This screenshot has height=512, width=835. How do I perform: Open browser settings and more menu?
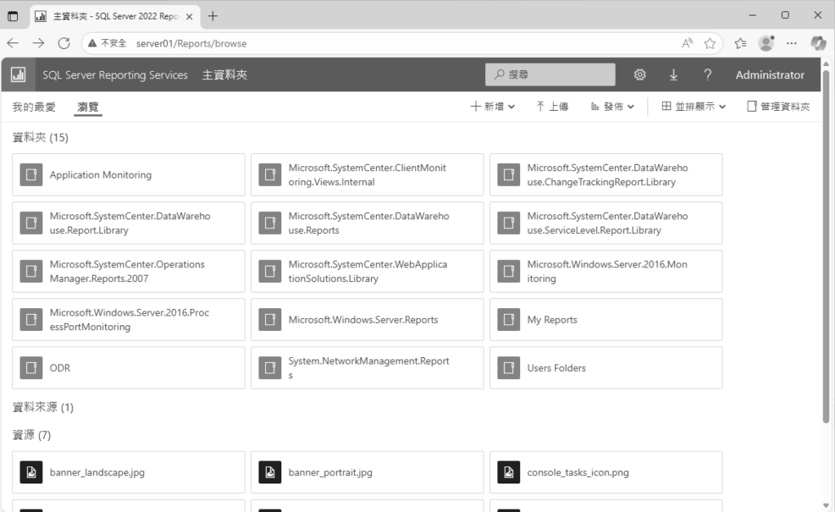click(x=791, y=44)
